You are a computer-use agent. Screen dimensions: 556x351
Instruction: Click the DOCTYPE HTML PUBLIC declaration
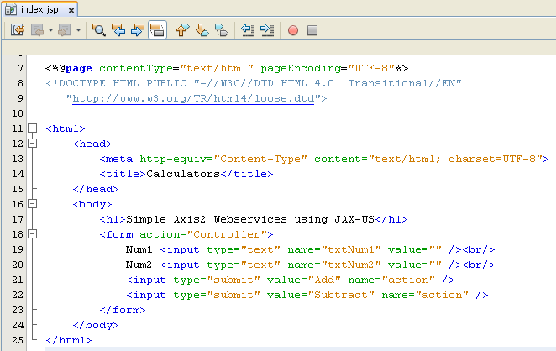pos(254,83)
